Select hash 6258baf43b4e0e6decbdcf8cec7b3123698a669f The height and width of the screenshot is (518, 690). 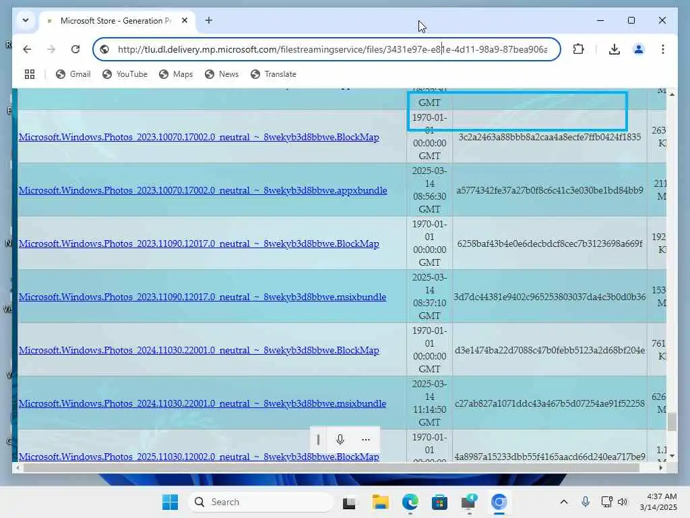coord(550,243)
